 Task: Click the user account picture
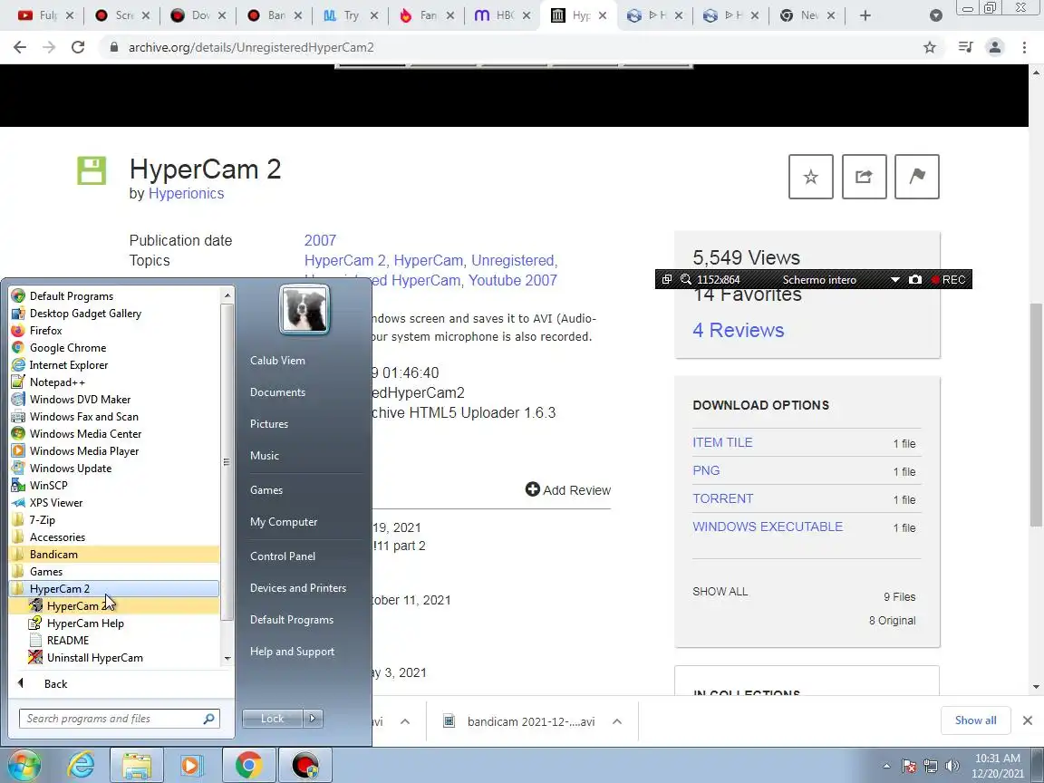[304, 310]
